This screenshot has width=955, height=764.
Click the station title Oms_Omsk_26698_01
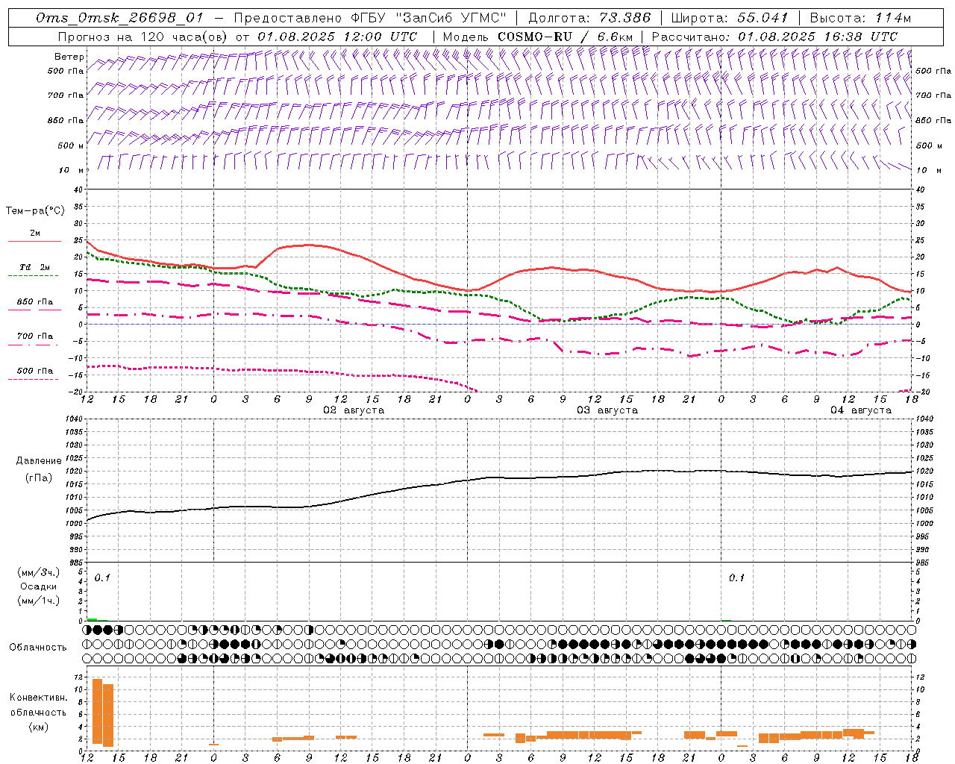119,18
